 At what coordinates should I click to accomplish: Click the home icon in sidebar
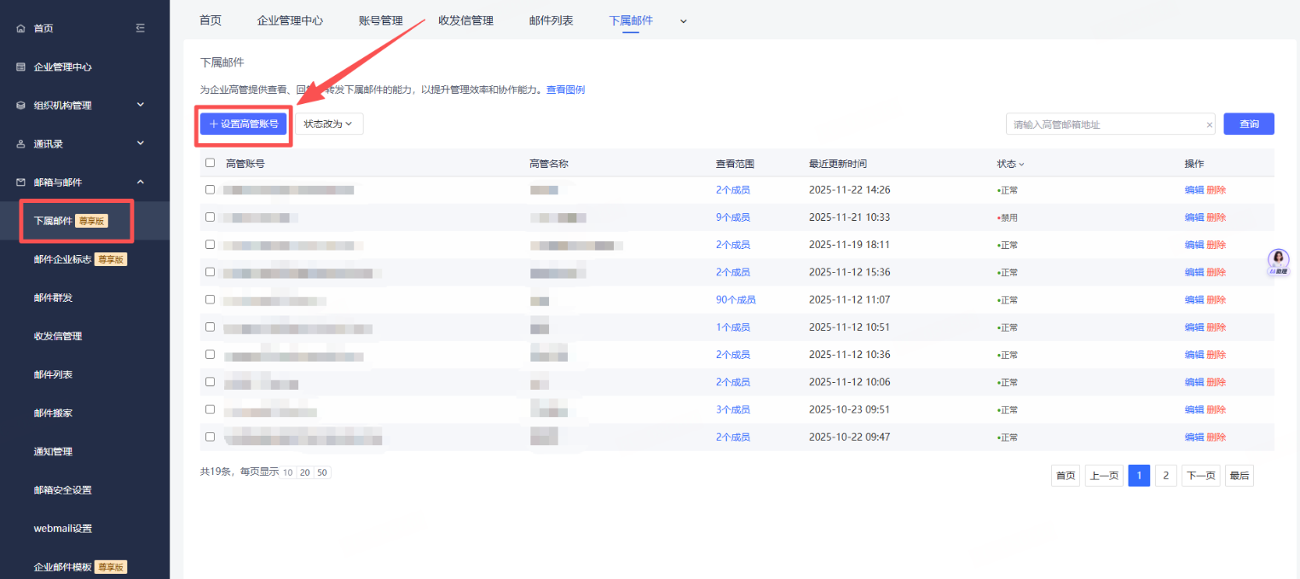pyautogui.click(x=21, y=28)
